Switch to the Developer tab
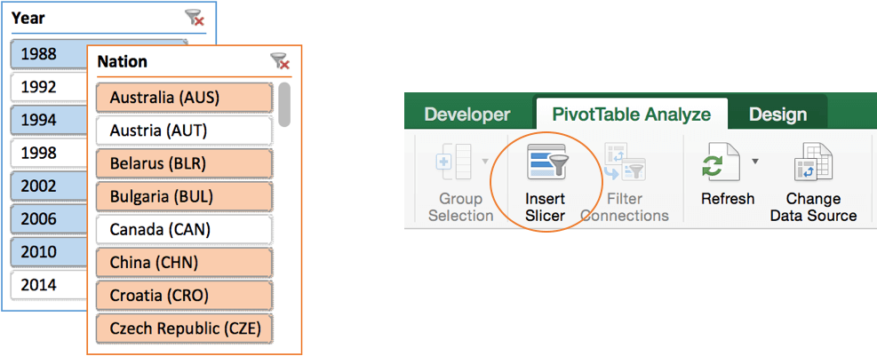 tap(467, 115)
